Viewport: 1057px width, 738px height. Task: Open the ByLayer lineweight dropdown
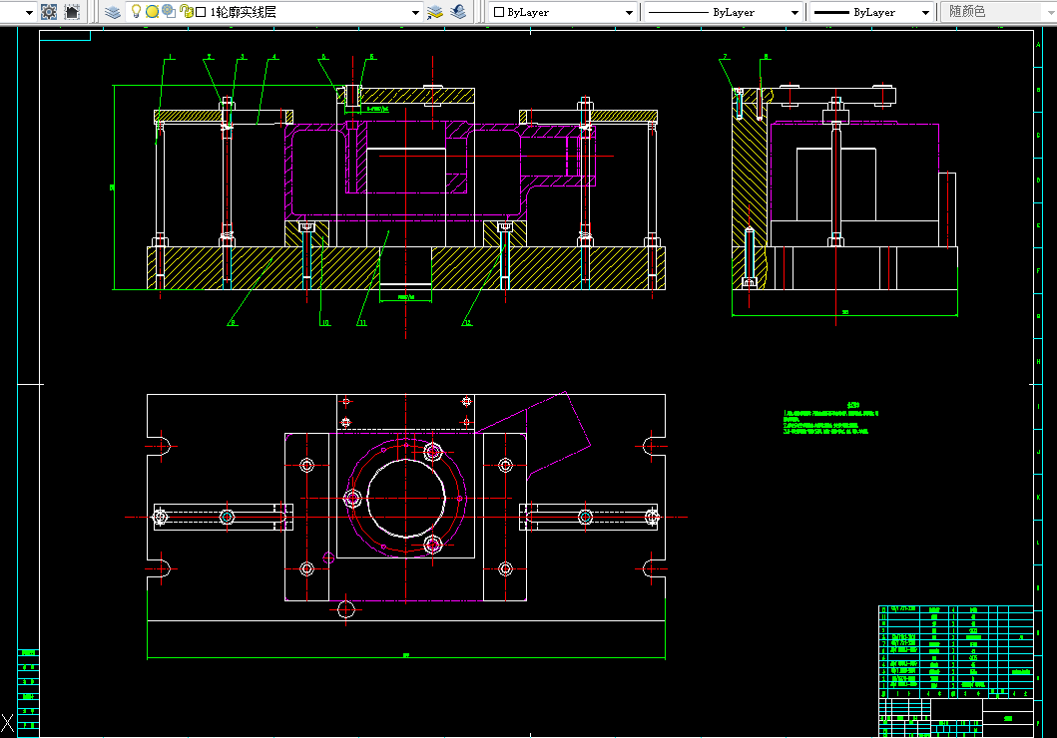coord(925,12)
